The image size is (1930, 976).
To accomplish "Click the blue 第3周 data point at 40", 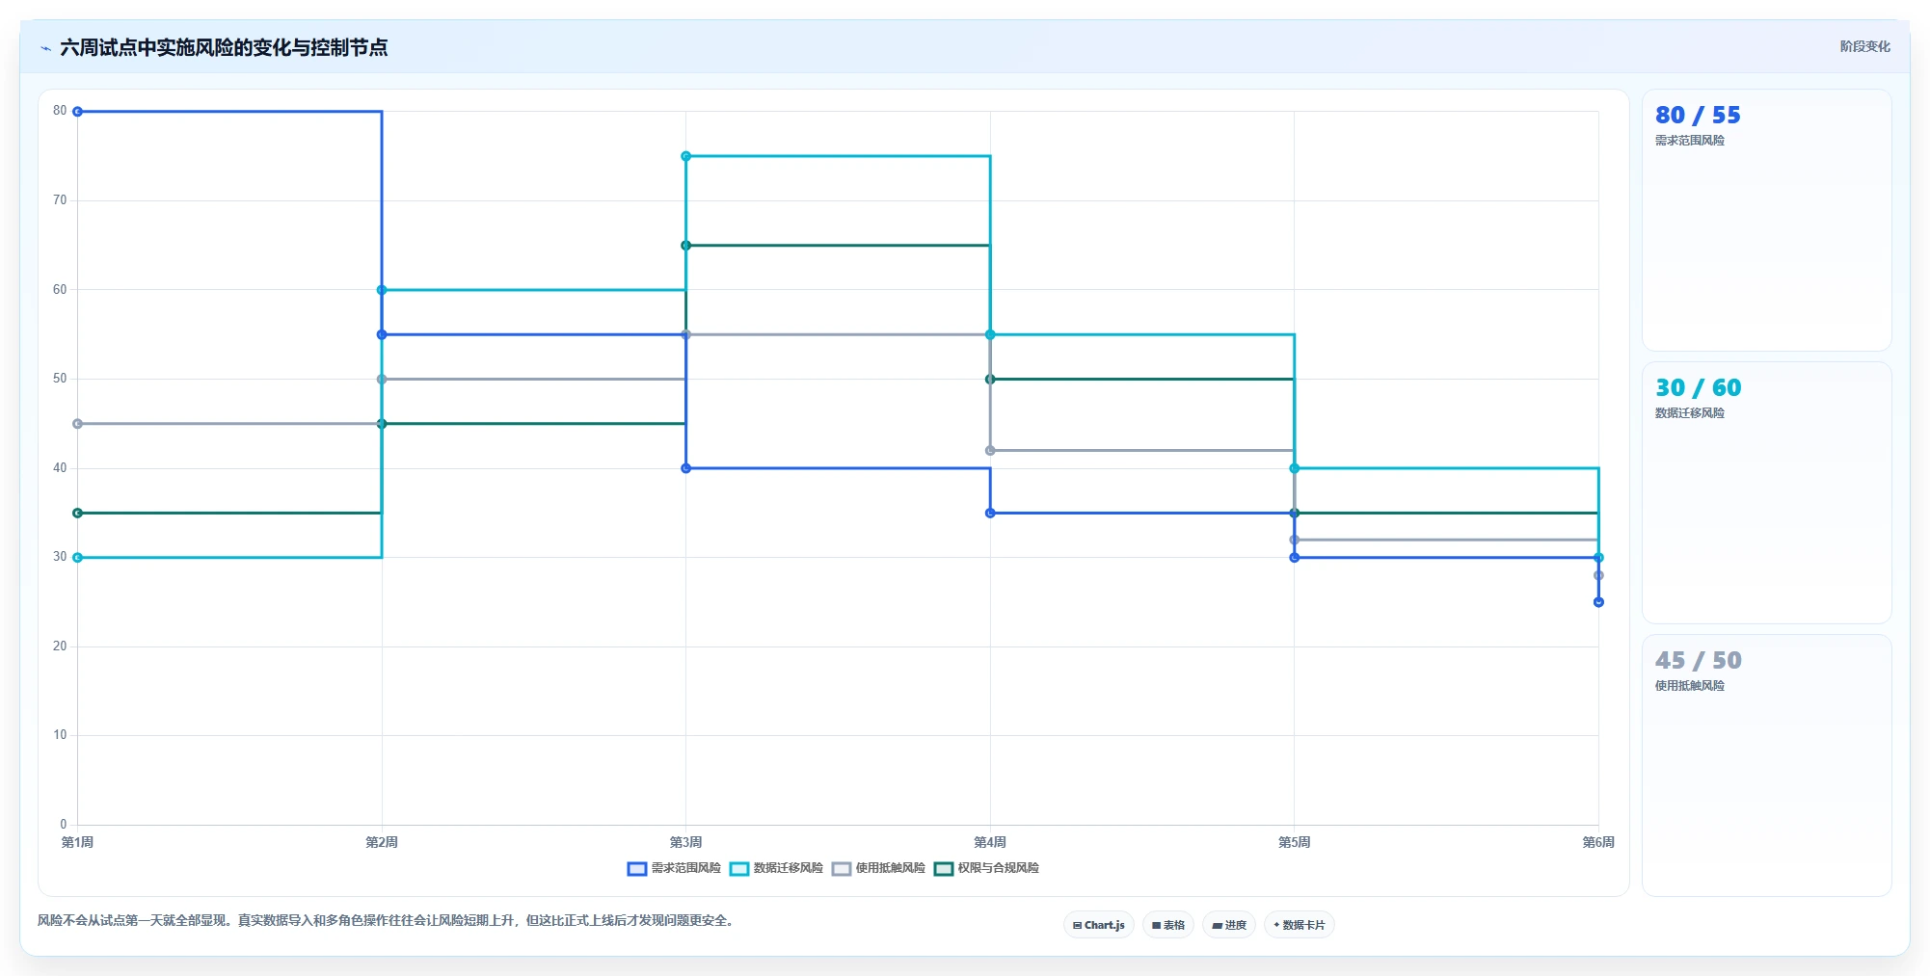I will [x=686, y=468].
